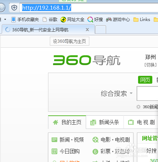
Task: Open the 游戏中心 bookmark
Action: click(x=118, y=20)
